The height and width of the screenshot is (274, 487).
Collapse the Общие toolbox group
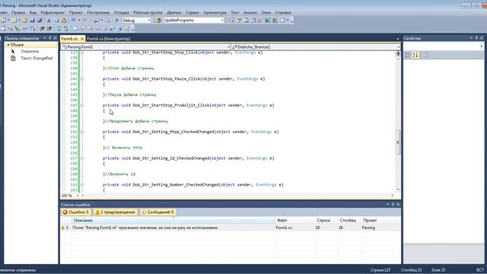[8, 45]
